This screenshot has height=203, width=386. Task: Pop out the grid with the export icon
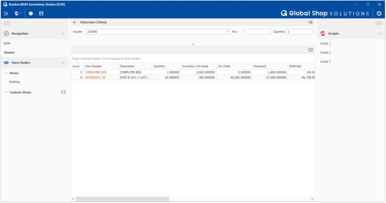[311, 50]
